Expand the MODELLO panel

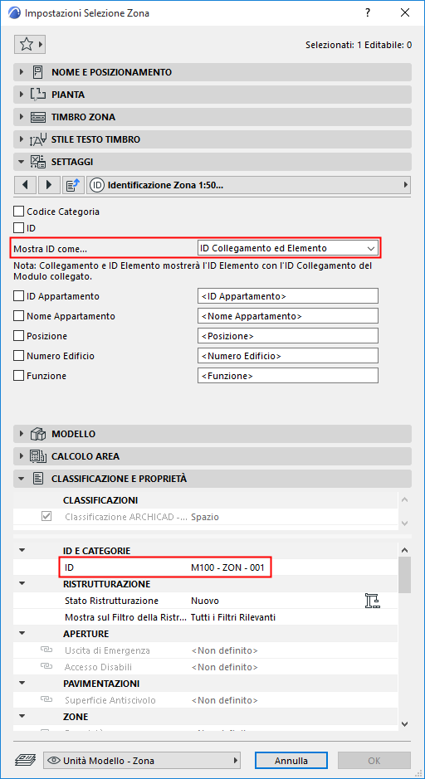click(x=22, y=434)
